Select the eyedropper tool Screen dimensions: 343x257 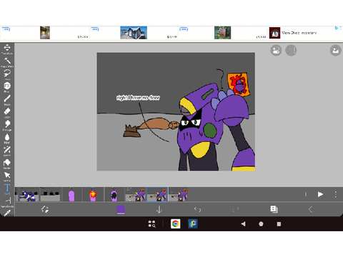pyautogui.click(x=7, y=213)
